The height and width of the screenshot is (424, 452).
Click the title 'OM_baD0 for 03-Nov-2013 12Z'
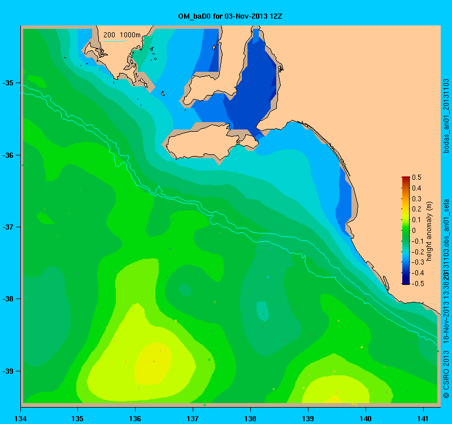[230, 16]
